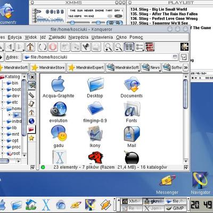Viewport: 213px width, 213px height.
Task: Zoom in with the magnifier plus icon
Action: (x=108, y=47)
